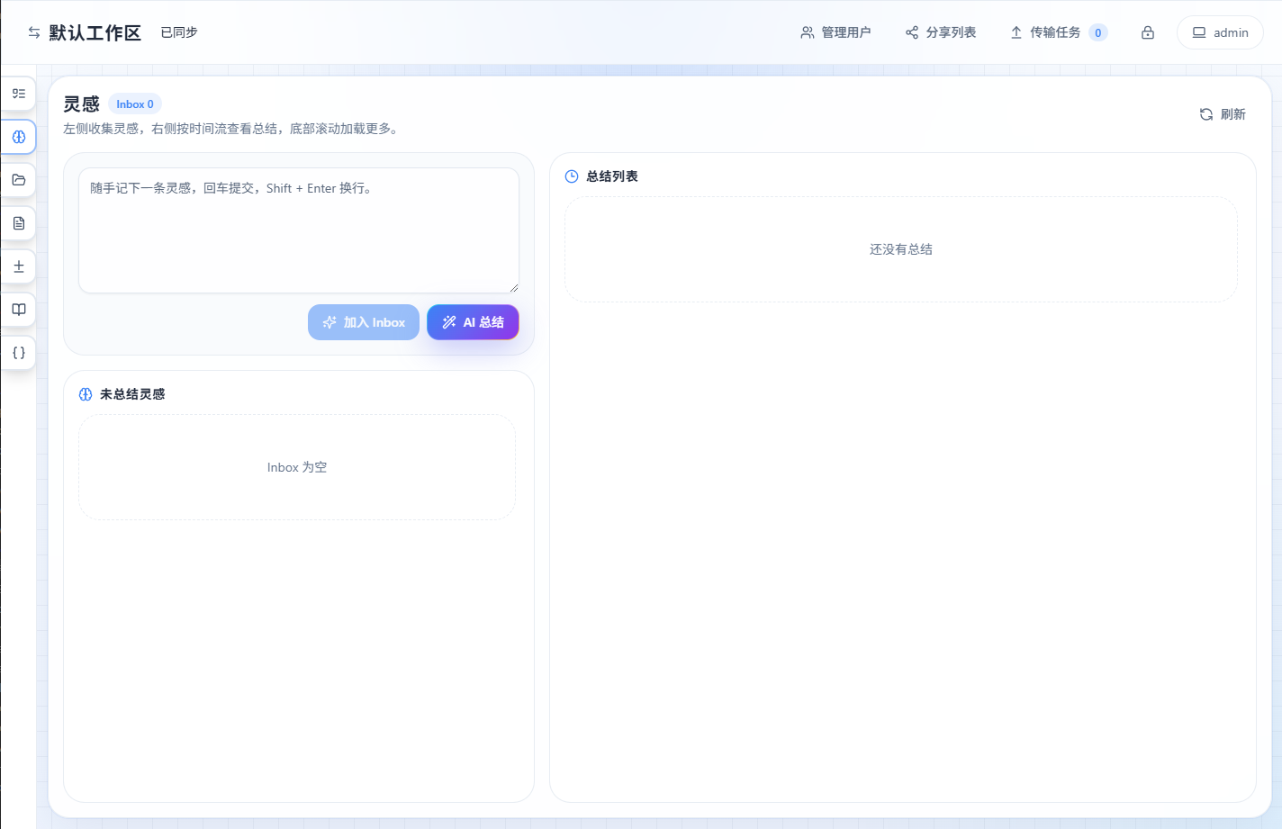Open the book icon in the sidebar
The width and height of the screenshot is (1282, 829).
(18, 310)
